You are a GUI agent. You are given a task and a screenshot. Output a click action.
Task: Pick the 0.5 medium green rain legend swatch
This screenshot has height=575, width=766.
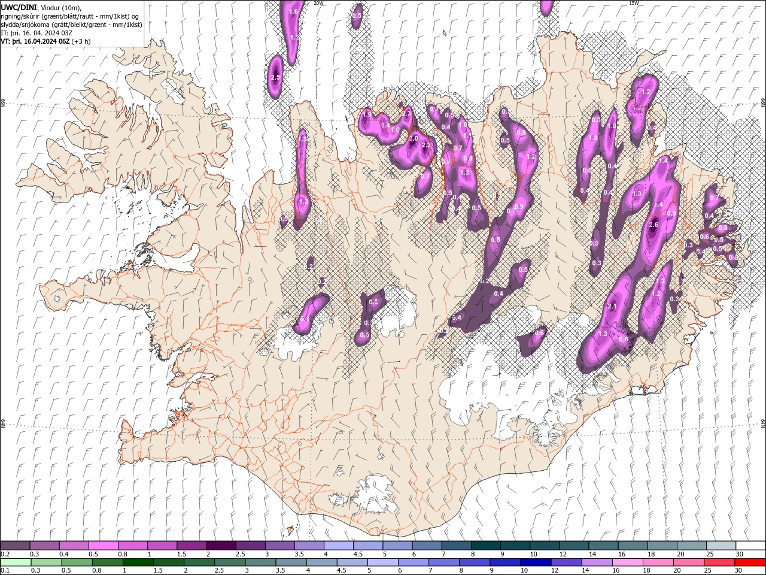(x=77, y=562)
